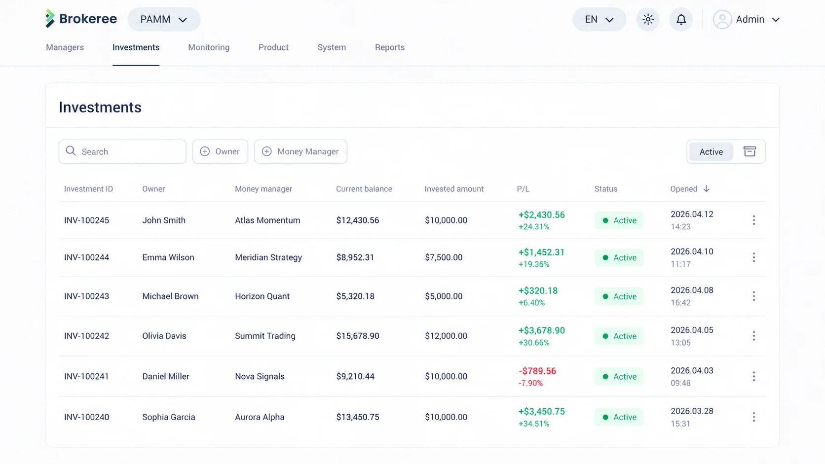825x464 pixels.
Task: Click the Admin user avatar icon
Action: click(x=722, y=19)
